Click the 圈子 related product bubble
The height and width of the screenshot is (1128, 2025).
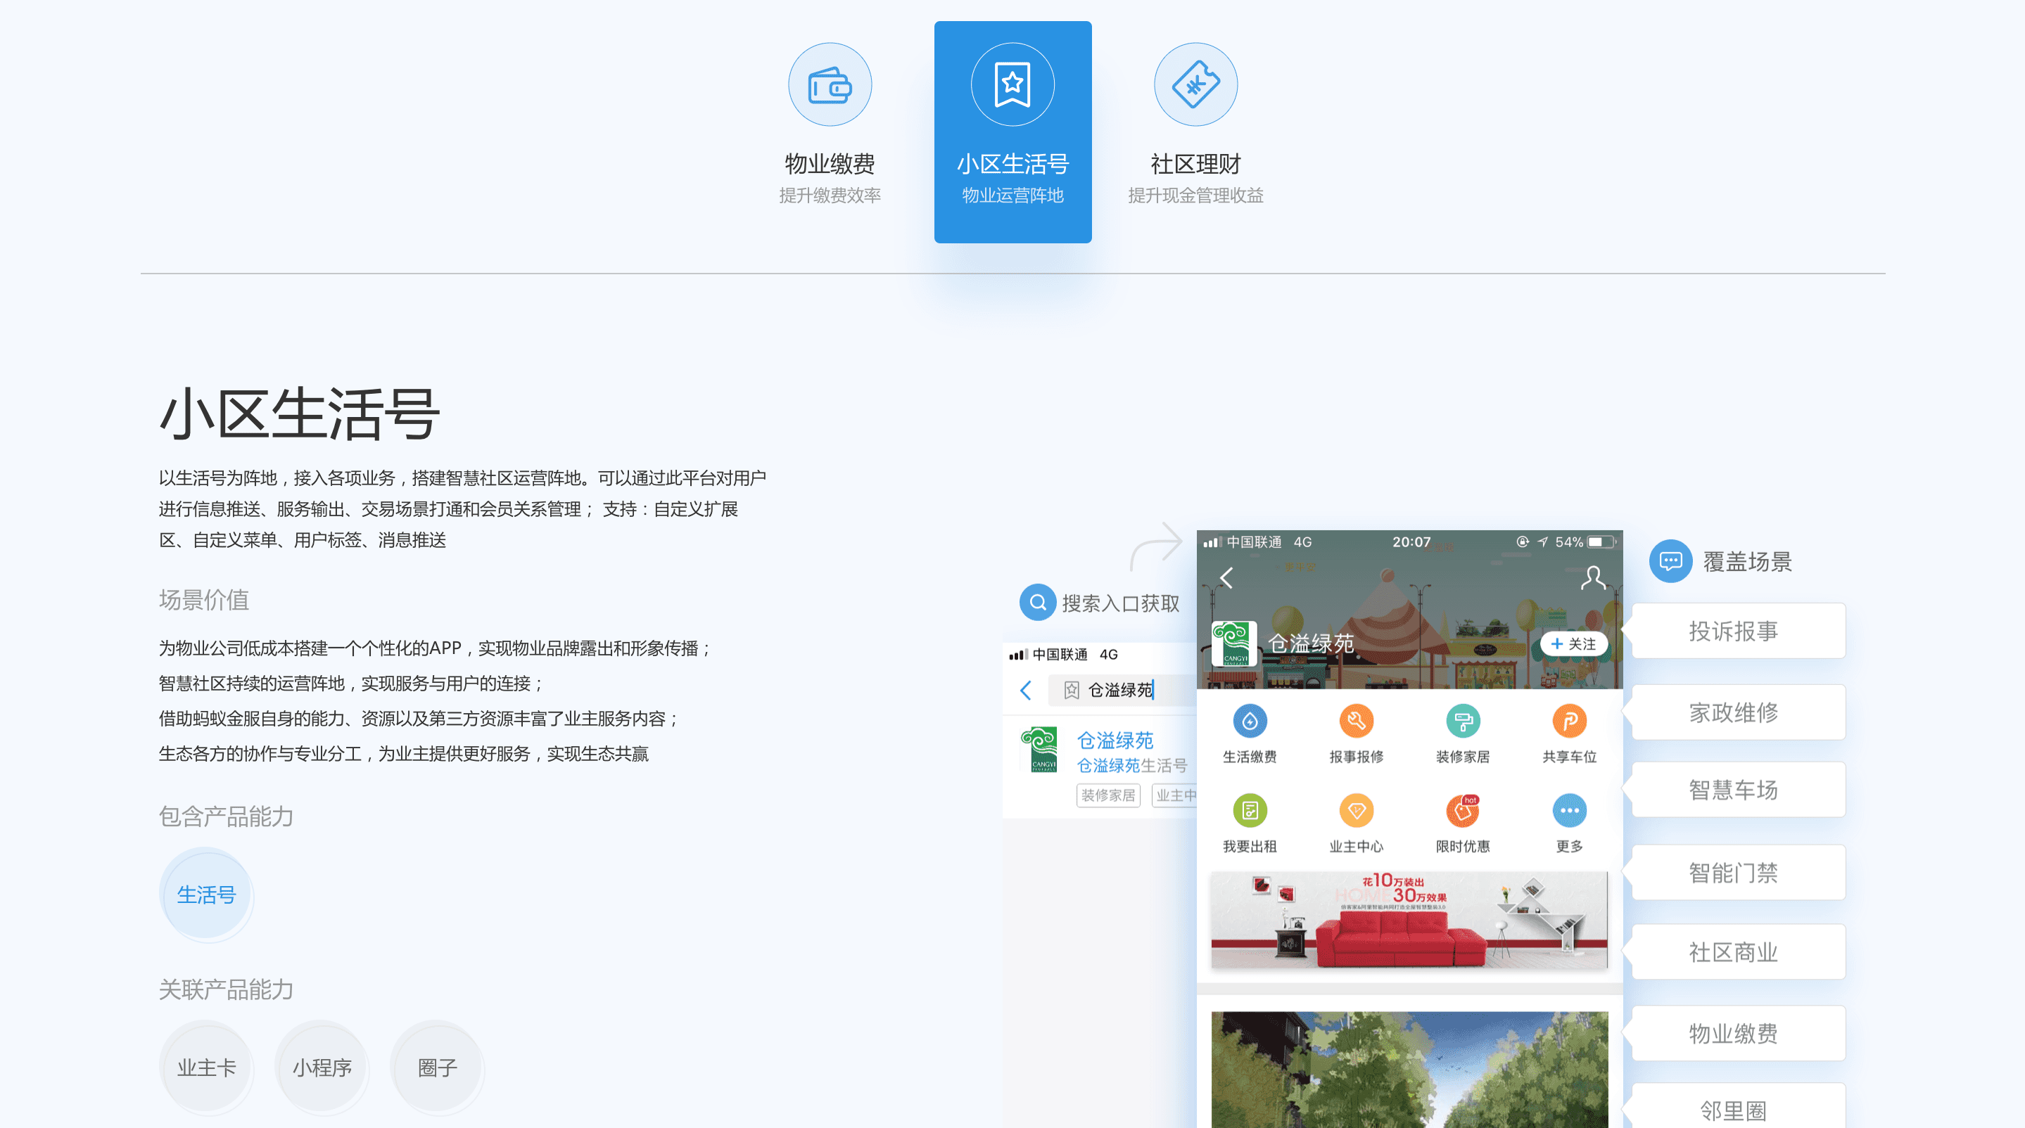tap(437, 1067)
